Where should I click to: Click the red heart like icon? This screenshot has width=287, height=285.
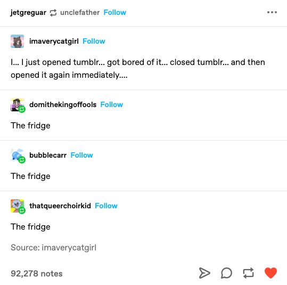(270, 273)
